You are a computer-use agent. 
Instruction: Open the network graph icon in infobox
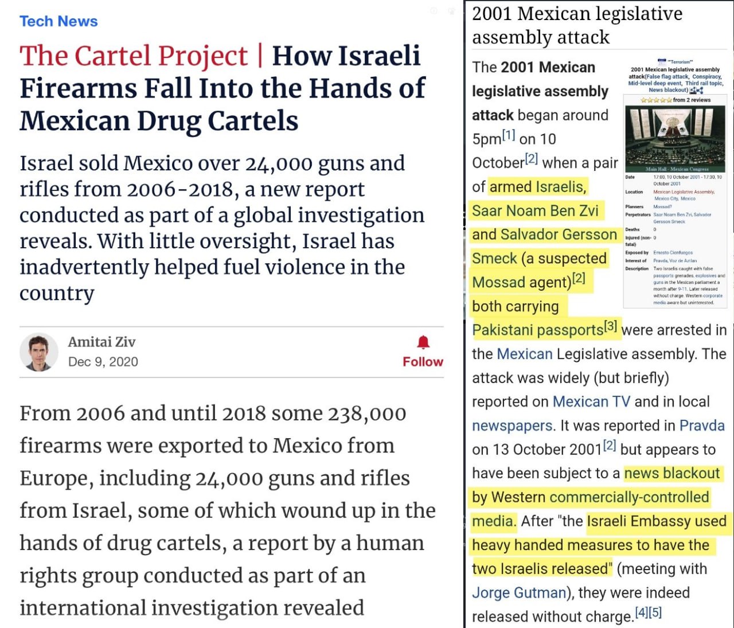point(700,91)
